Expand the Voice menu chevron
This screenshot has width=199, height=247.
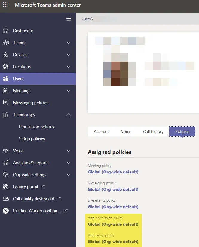point(68,151)
